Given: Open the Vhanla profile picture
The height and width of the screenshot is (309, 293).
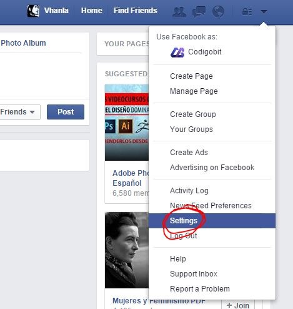Looking at the screenshot, I should pos(33,11).
